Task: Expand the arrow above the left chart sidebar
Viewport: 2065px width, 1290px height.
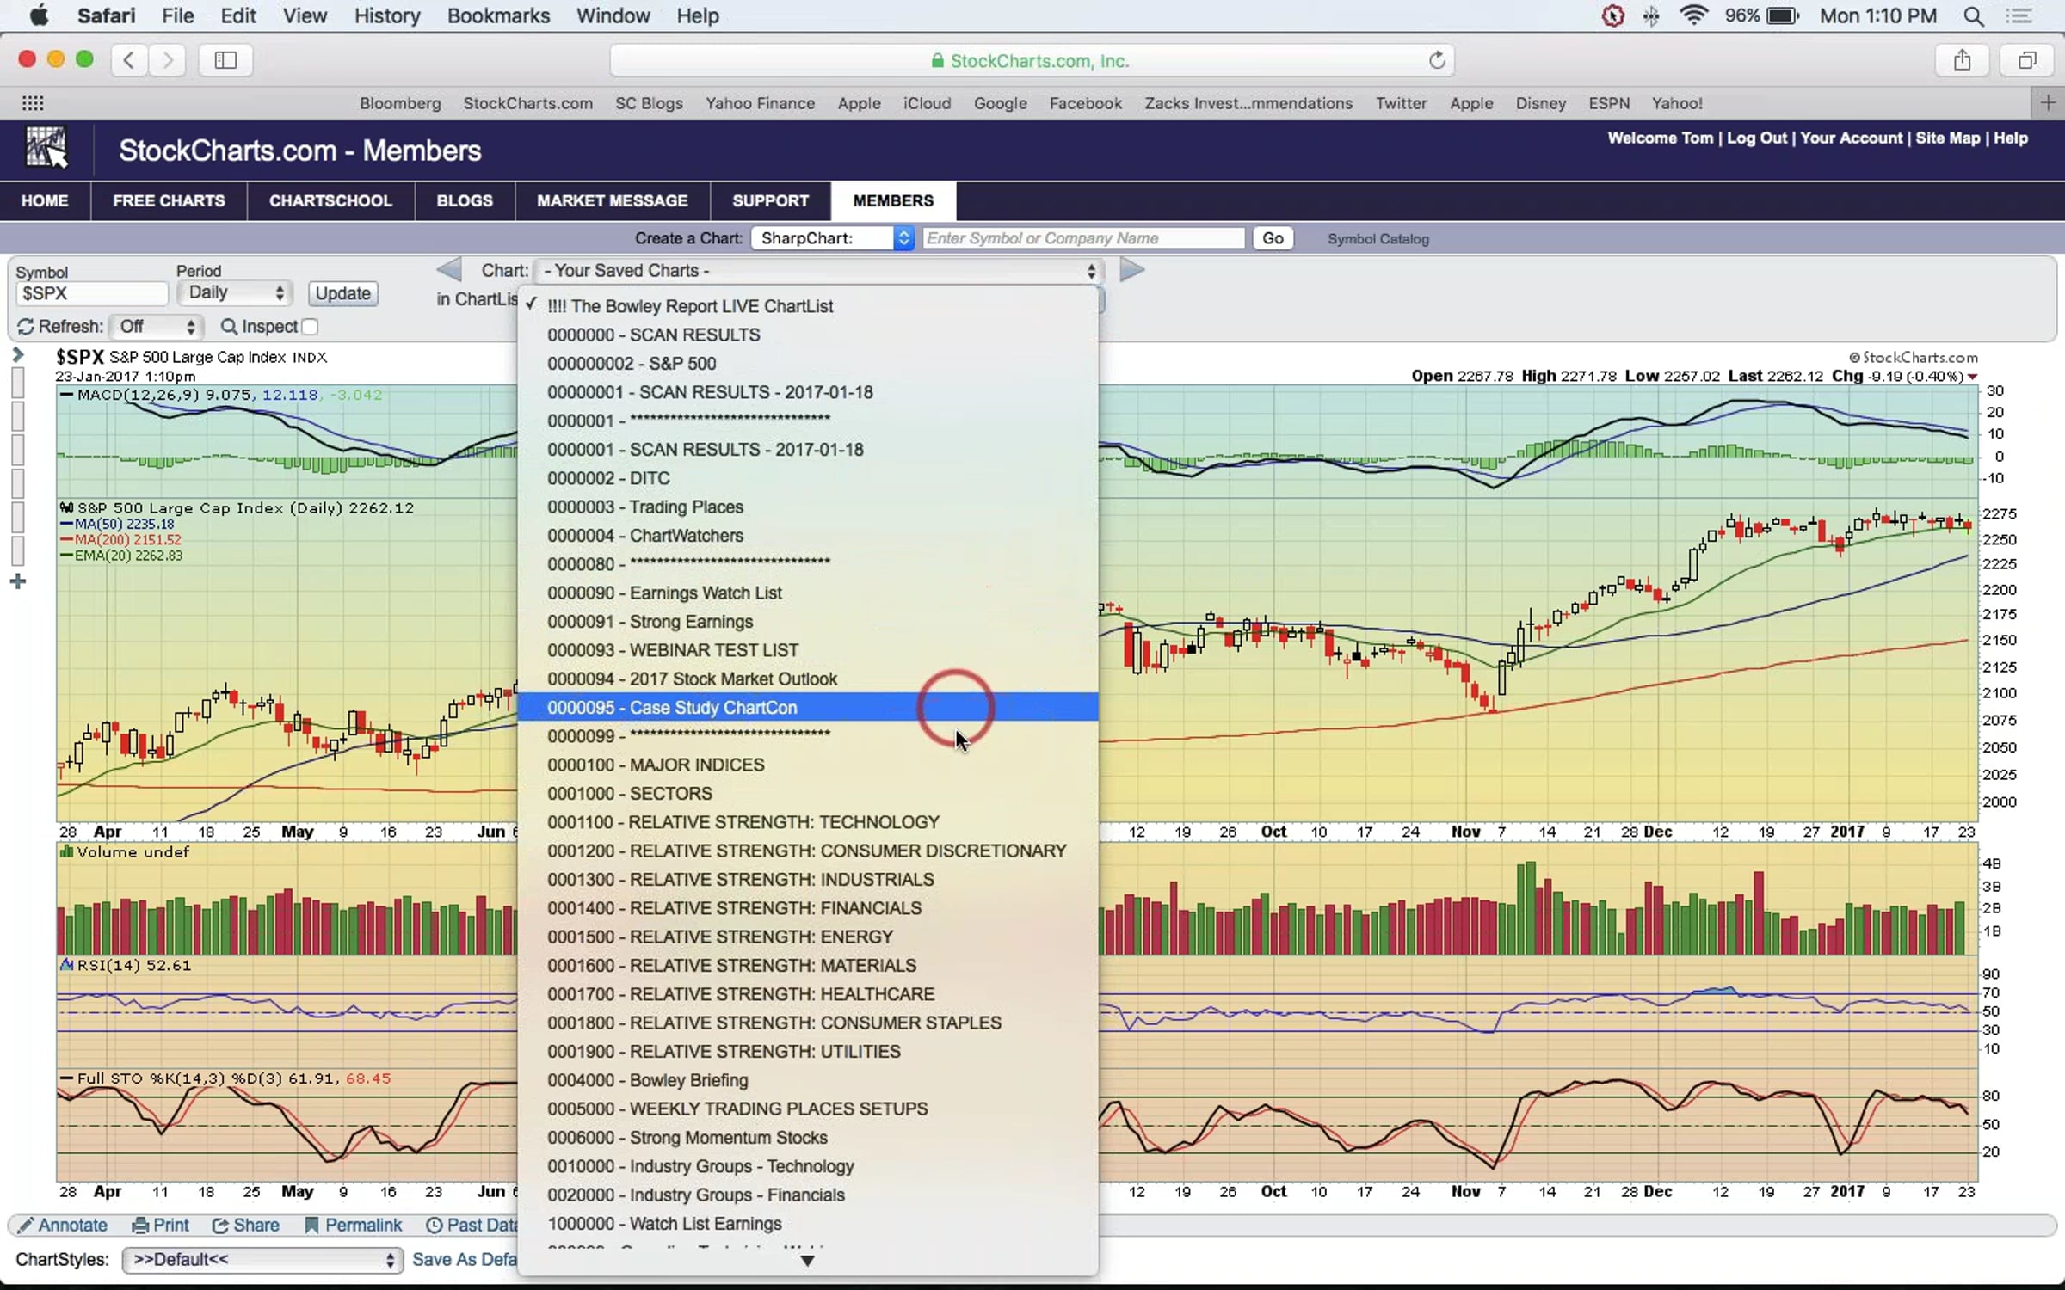Action: click(18, 354)
